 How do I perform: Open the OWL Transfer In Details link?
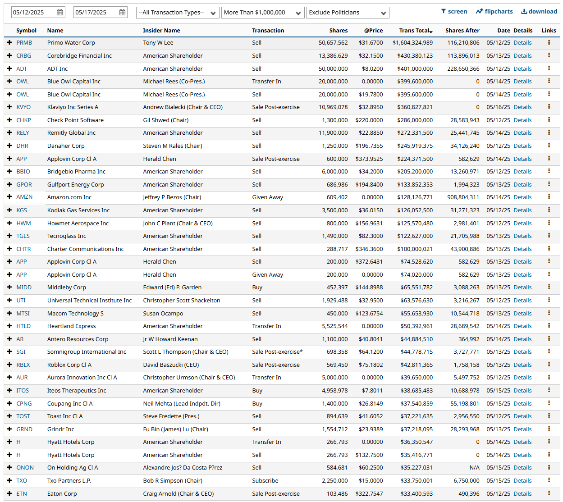coord(522,82)
